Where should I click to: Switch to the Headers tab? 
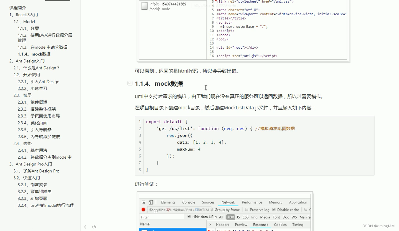tap(223, 225)
